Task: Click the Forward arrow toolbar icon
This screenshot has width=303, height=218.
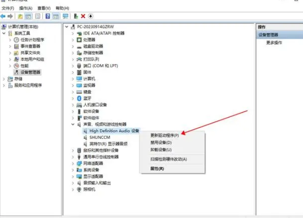Action: (x=10, y=16)
